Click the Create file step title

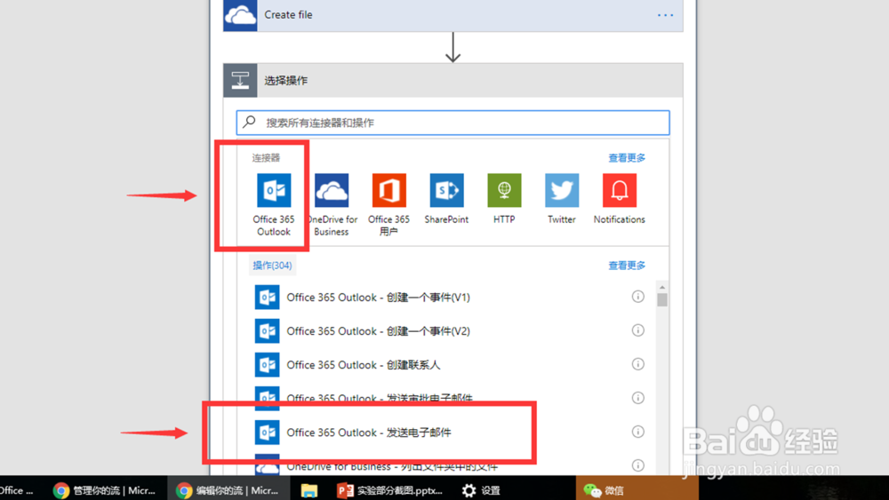click(288, 15)
